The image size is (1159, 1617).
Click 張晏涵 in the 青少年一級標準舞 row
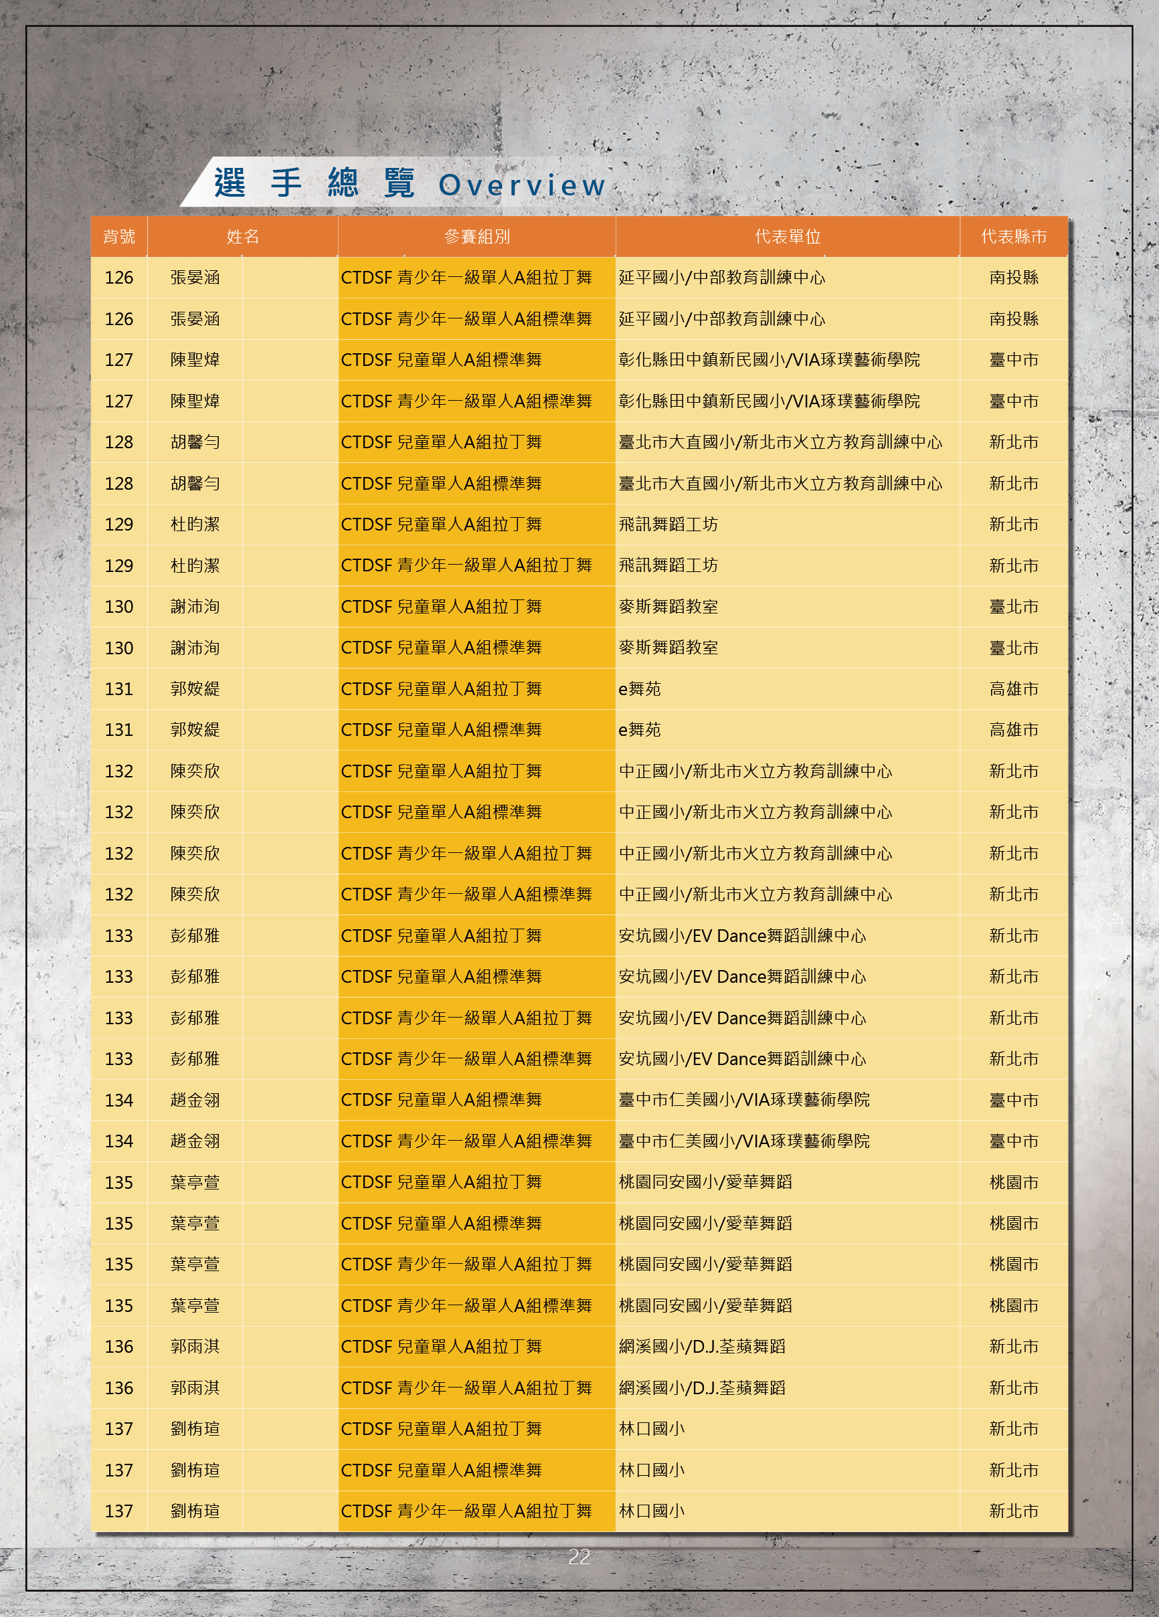[195, 318]
